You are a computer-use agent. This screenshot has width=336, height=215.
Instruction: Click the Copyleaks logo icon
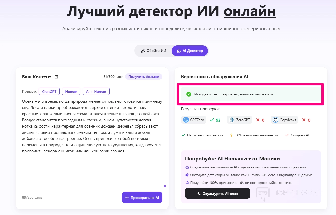pos(275,120)
